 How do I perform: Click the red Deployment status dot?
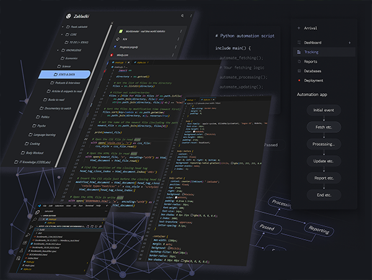tap(299, 80)
